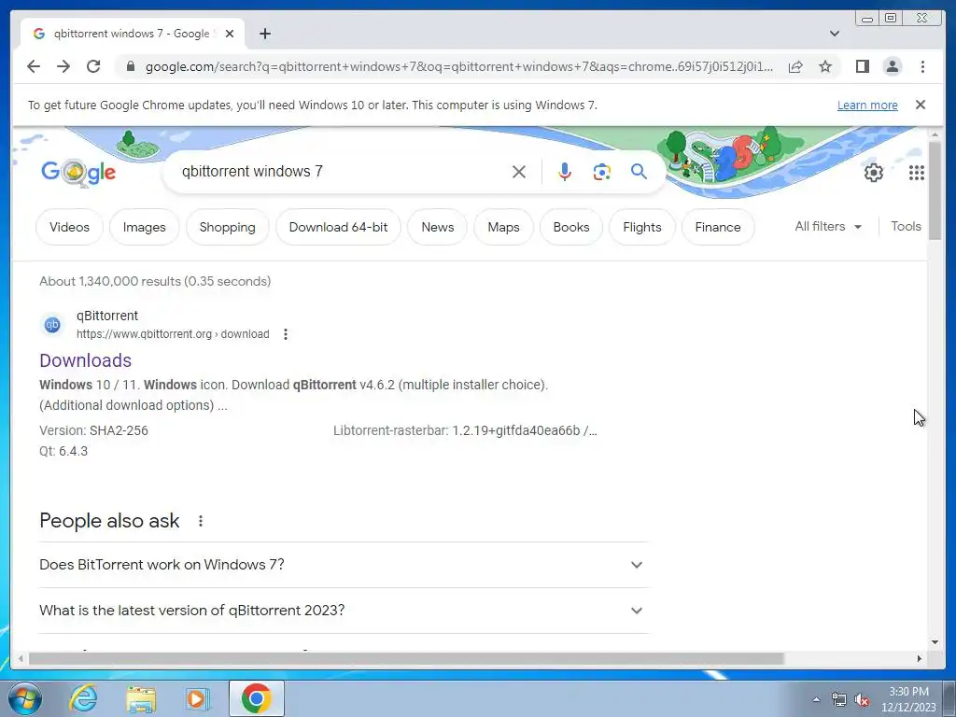Click the horizontal scrollbar thumb
The height and width of the screenshot is (717, 956).
point(406,658)
